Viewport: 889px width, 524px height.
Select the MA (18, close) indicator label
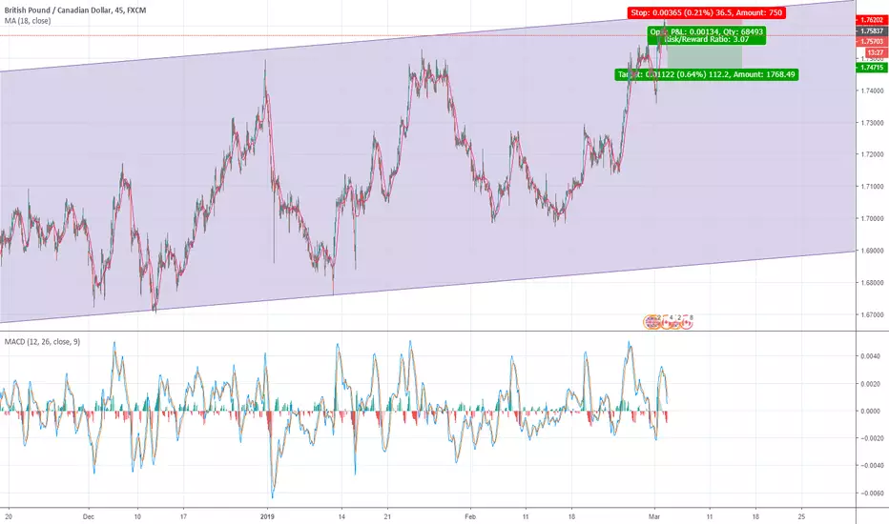pyautogui.click(x=28, y=21)
